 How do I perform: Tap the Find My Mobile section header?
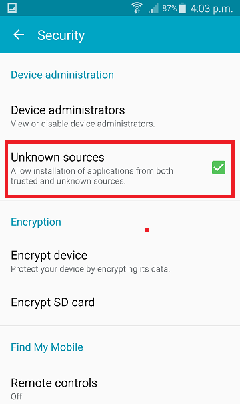(47, 347)
